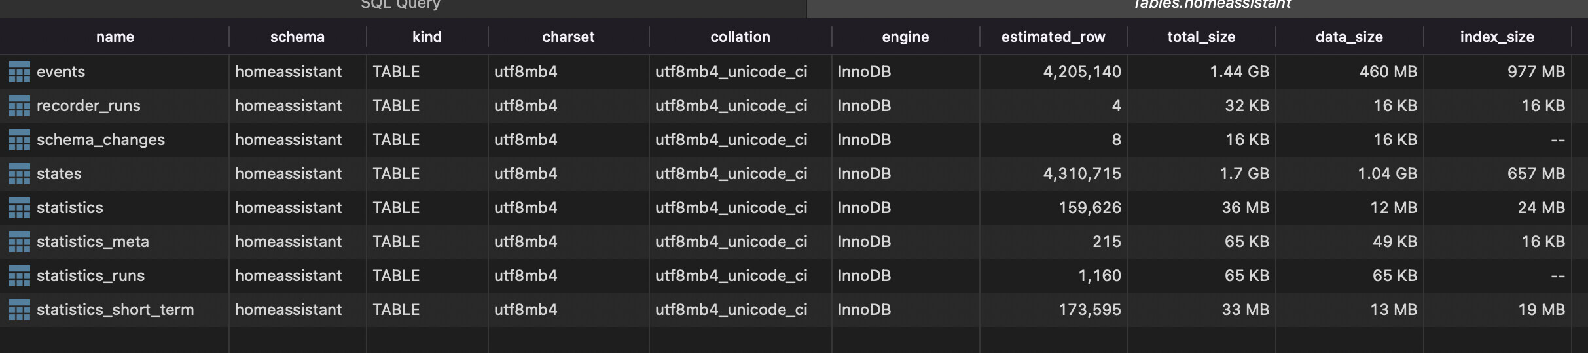Click the states table icon
This screenshot has height=353, width=1588.
coord(20,174)
